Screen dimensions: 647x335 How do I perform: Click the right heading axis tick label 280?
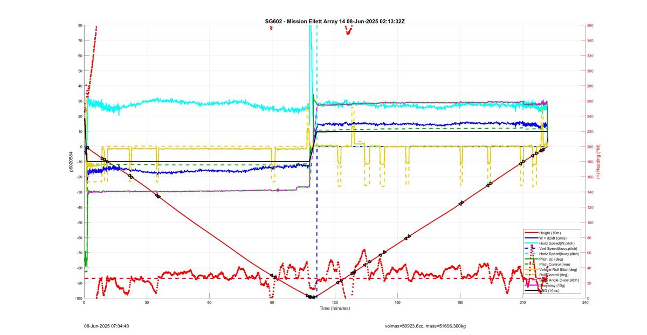pos(591,86)
